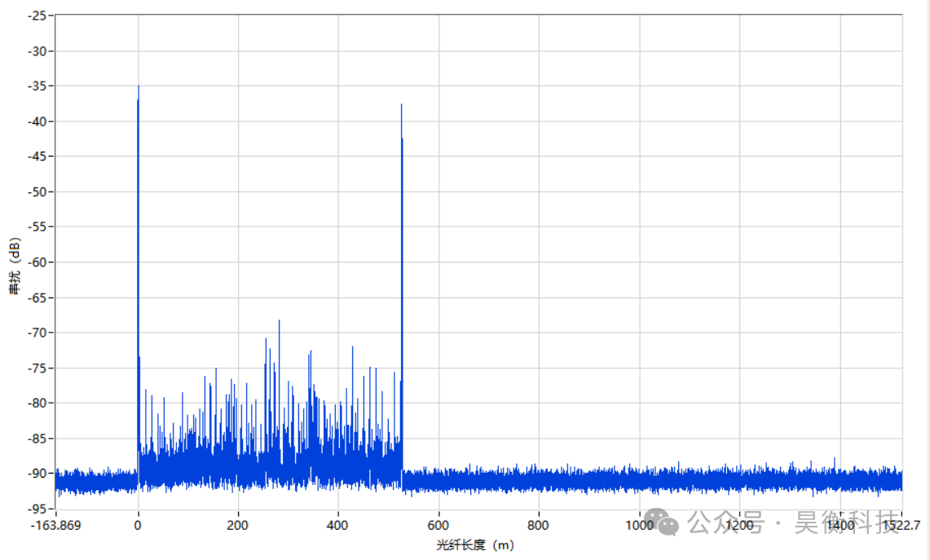930x560 pixels.
Task: Click the 昊衡科技 watermark text
Action: [x=846, y=523]
